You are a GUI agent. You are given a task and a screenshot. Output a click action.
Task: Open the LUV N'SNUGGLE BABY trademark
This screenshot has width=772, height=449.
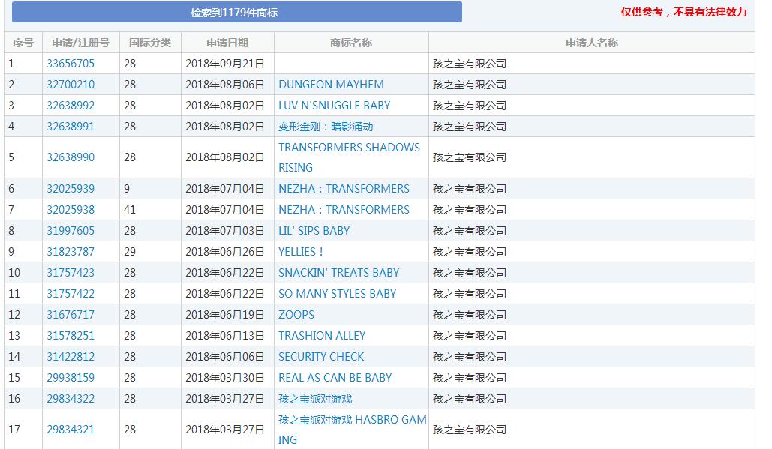tap(335, 106)
